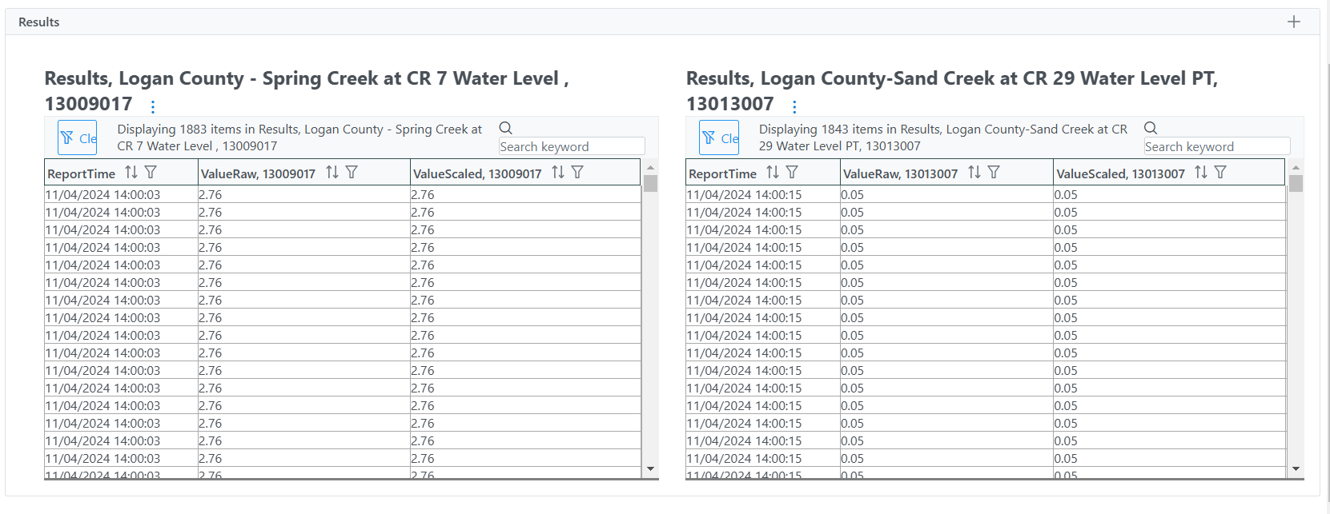Open options menu for Spring Creek 13009017
Screen dimensions: 1330x514
pyautogui.click(x=153, y=106)
